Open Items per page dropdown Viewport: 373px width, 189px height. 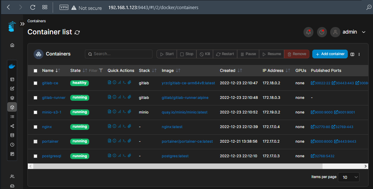[x=348, y=177]
